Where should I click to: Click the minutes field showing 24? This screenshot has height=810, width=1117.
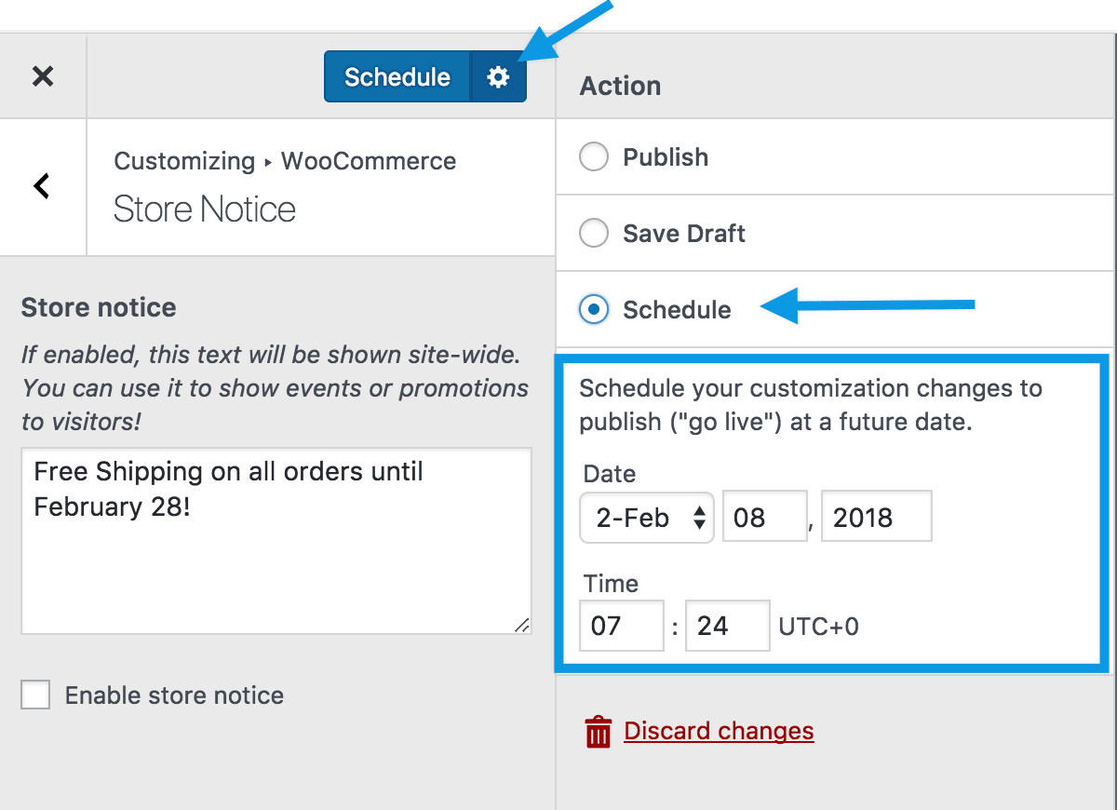point(727,625)
